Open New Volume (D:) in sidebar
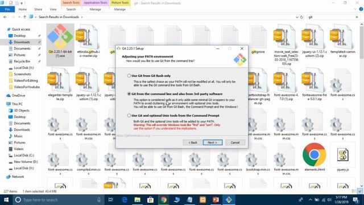Viewport: 364px width, 205px height. (26, 162)
